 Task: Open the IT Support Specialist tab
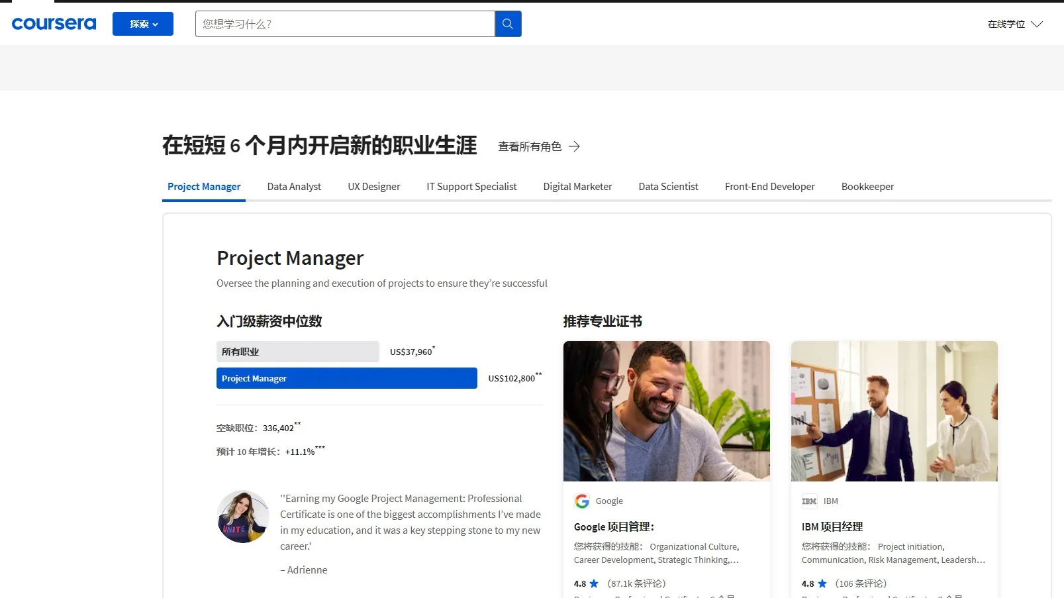[471, 187]
